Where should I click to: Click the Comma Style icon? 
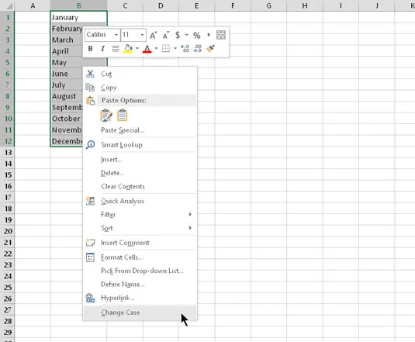(x=209, y=35)
